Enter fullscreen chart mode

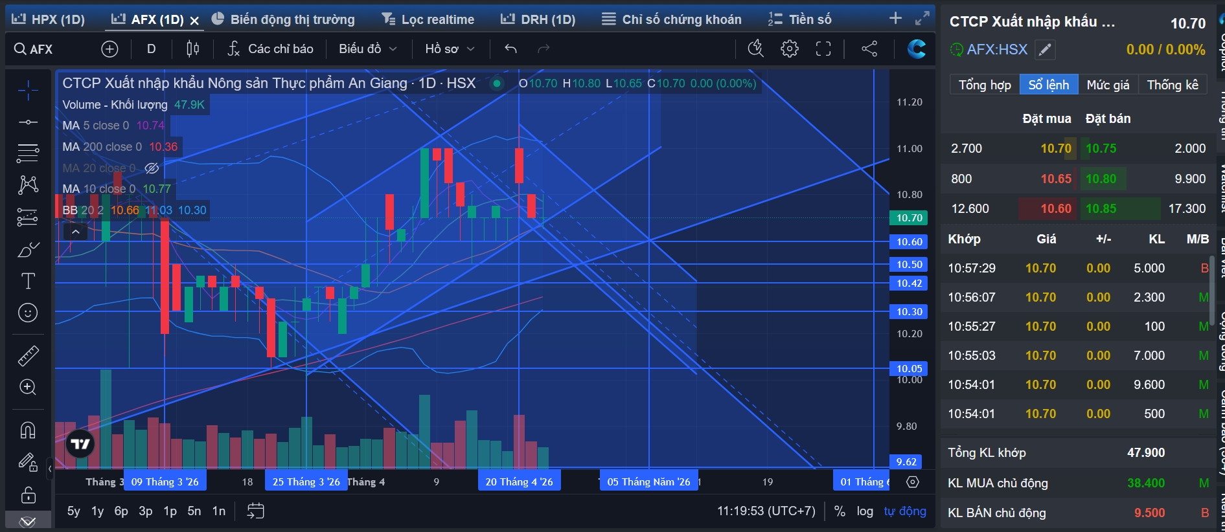coord(823,49)
